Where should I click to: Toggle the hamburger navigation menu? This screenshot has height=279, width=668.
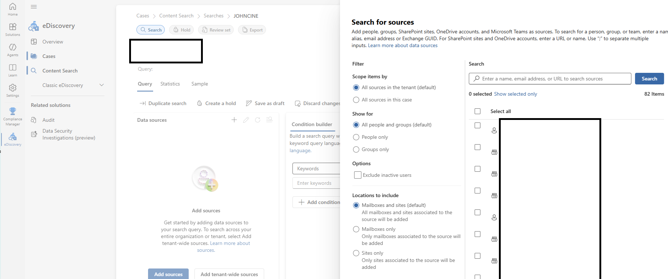[x=34, y=7]
